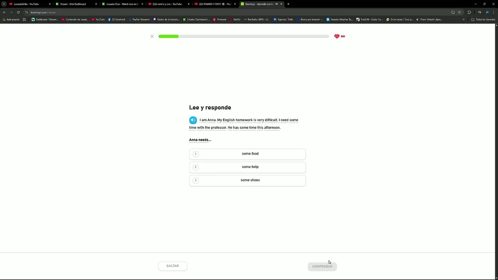This screenshot has width=498, height=280.
Task: Open the tab search dropdown arrow
Action: coord(4,4)
